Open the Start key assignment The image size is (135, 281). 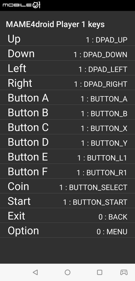(67, 201)
